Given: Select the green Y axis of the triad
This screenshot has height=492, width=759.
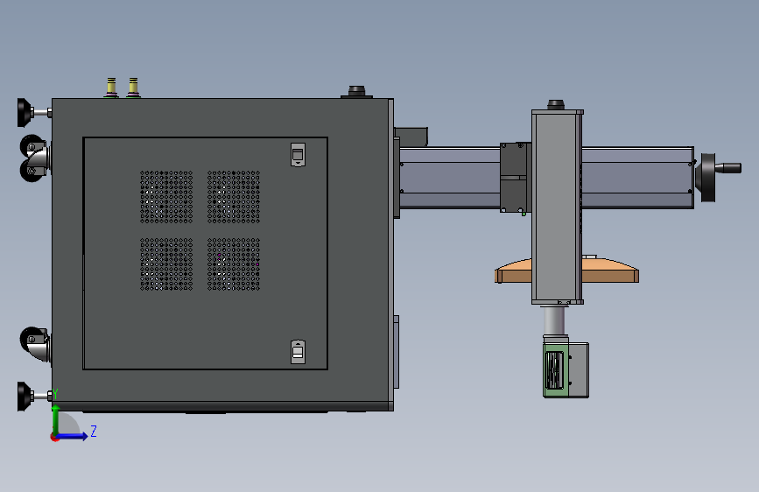Looking at the screenshot, I should click(56, 419).
